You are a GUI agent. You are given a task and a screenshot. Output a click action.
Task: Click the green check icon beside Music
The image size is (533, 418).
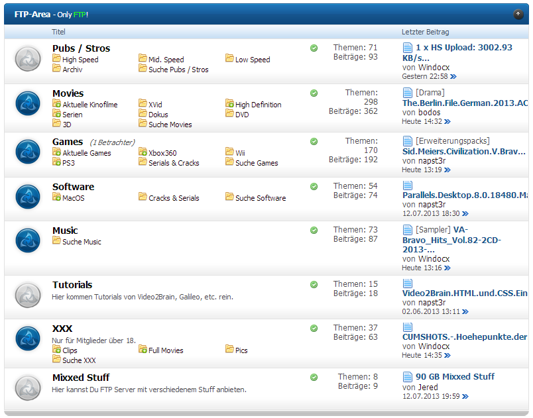point(314,231)
